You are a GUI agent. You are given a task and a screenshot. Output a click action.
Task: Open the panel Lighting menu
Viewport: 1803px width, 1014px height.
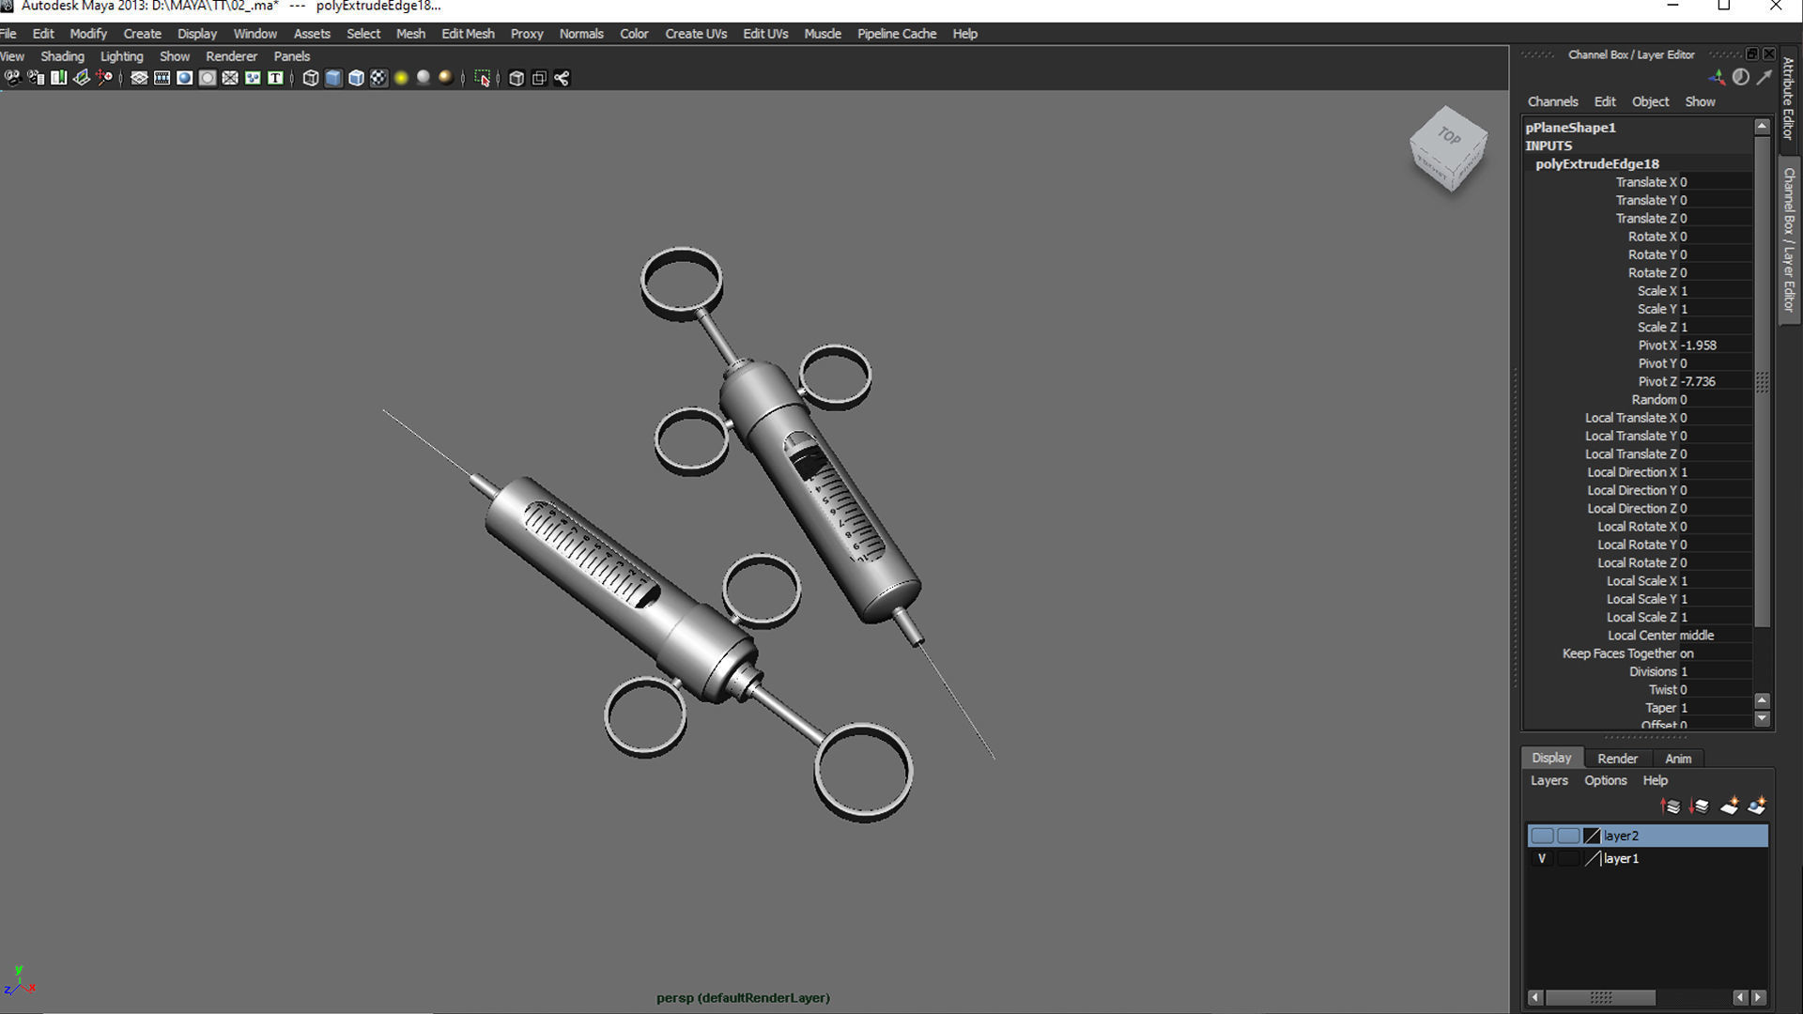pyautogui.click(x=122, y=56)
